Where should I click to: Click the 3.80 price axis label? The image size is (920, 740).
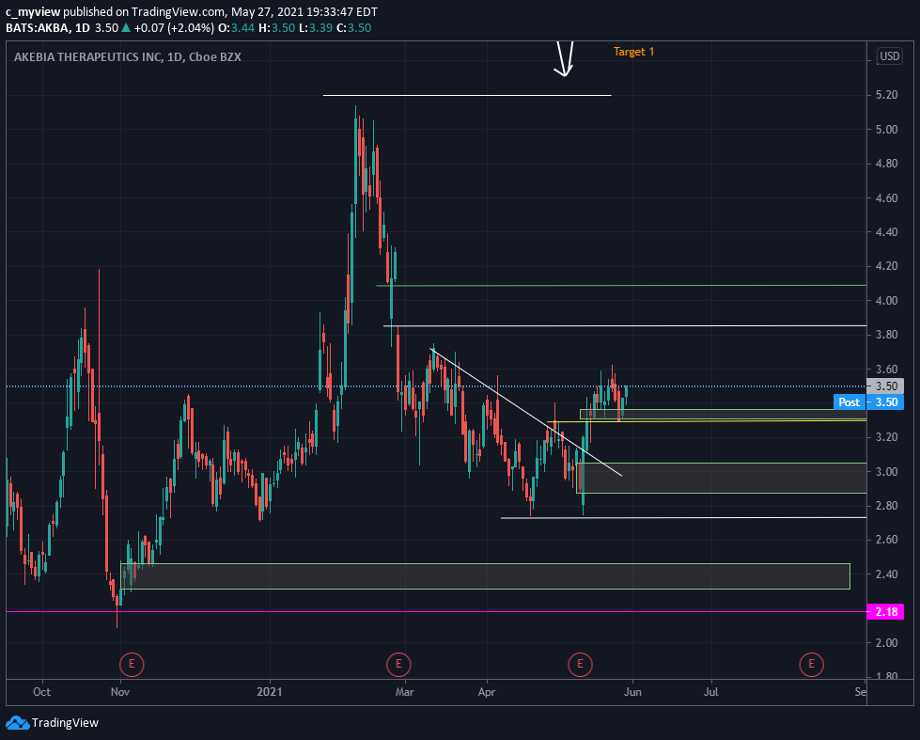click(886, 335)
